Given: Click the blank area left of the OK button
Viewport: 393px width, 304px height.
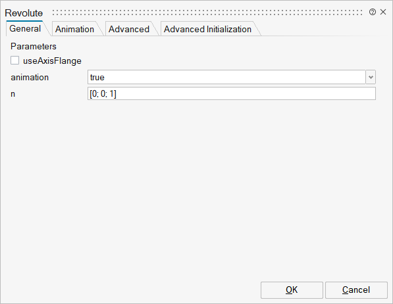Looking at the screenshot, I should pyautogui.click(x=130, y=290).
